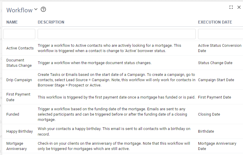Close the Workflow panel
Screen dimensions: 243x155
239,7
